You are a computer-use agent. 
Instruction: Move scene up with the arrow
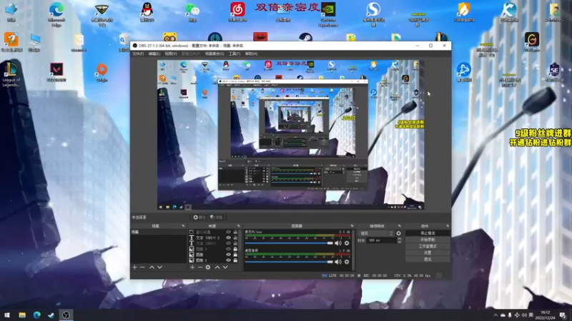coord(152,267)
